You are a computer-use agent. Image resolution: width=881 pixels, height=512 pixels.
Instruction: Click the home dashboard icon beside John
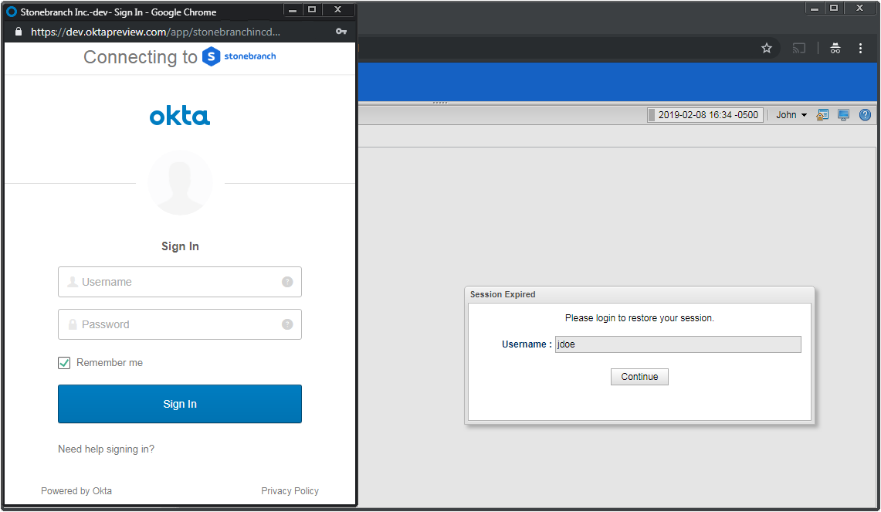click(823, 115)
